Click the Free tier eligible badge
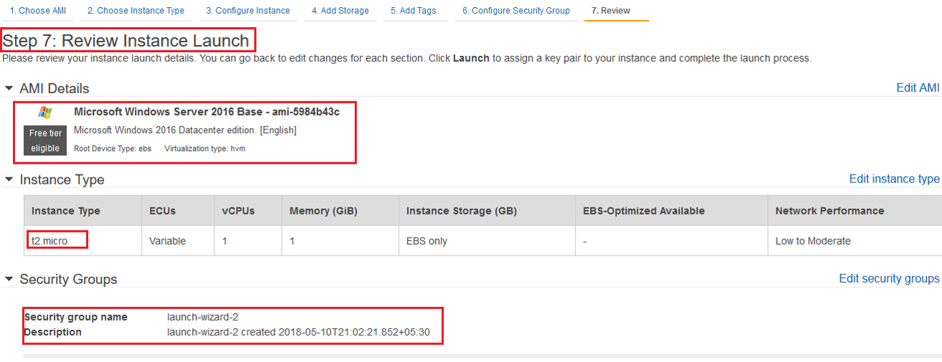The height and width of the screenshot is (362, 942). pyautogui.click(x=45, y=140)
